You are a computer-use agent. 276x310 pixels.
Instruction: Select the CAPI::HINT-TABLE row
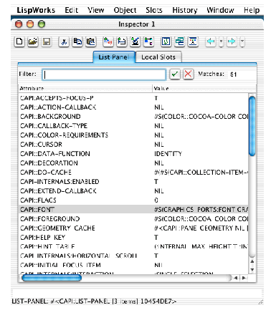click(x=133, y=247)
